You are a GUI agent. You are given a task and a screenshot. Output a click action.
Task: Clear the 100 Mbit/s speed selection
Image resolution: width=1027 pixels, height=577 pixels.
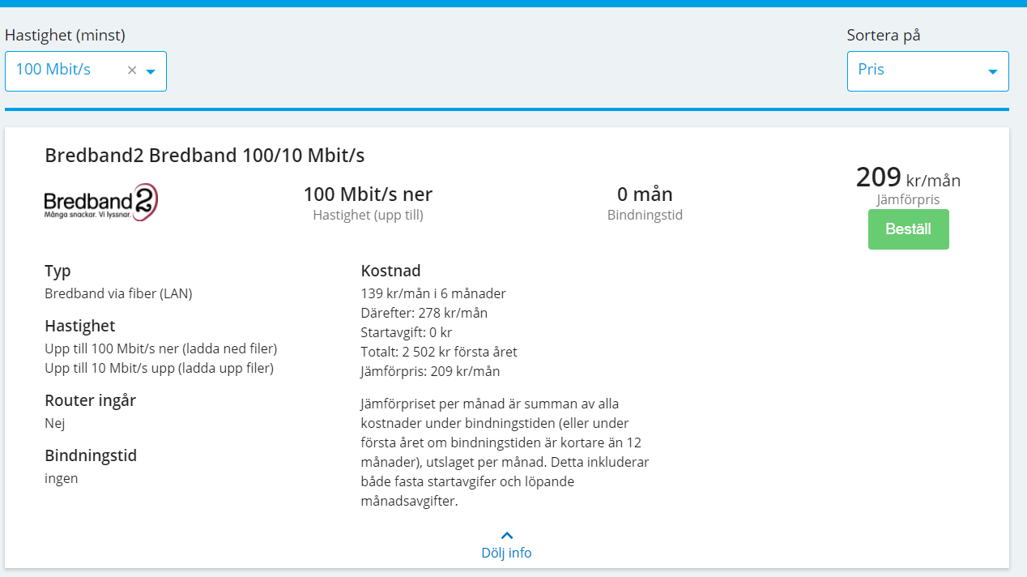point(132,71)
